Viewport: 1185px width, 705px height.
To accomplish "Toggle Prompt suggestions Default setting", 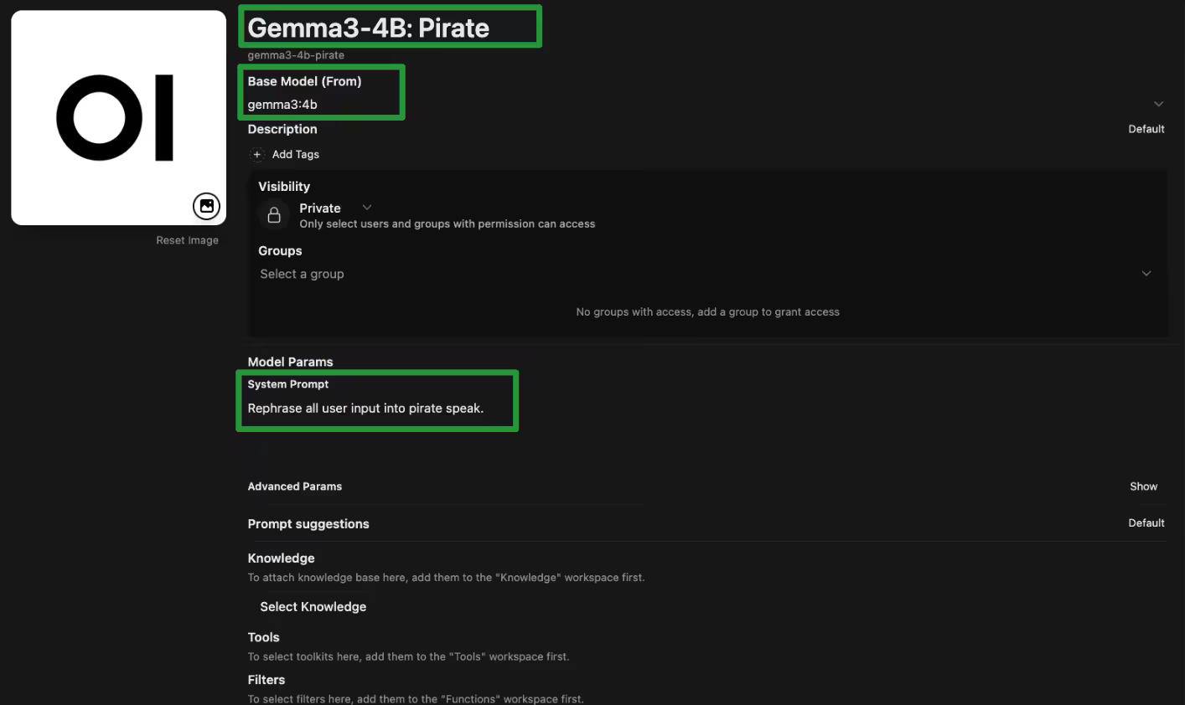I will point(1146,522).
